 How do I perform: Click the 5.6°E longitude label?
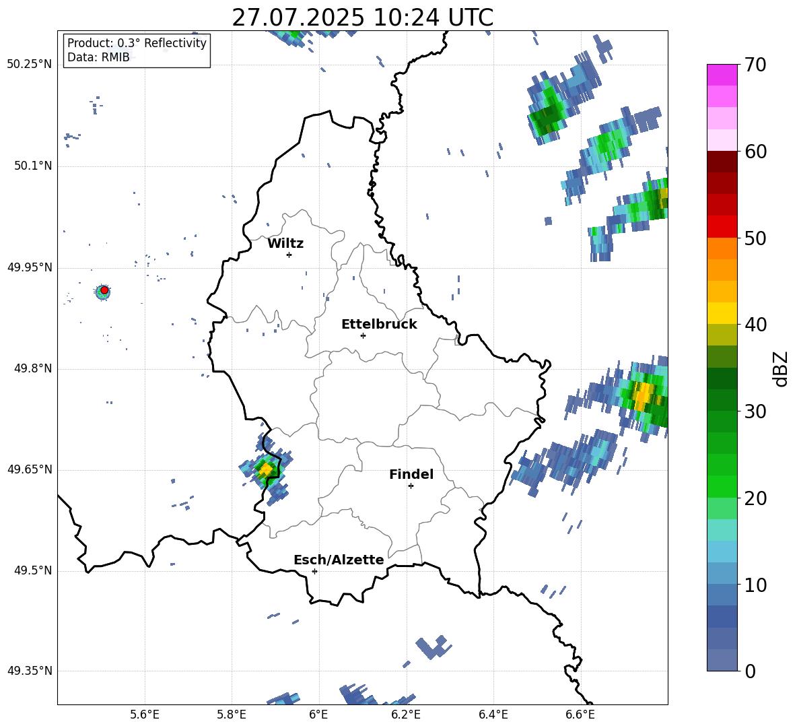click(145, 715)
